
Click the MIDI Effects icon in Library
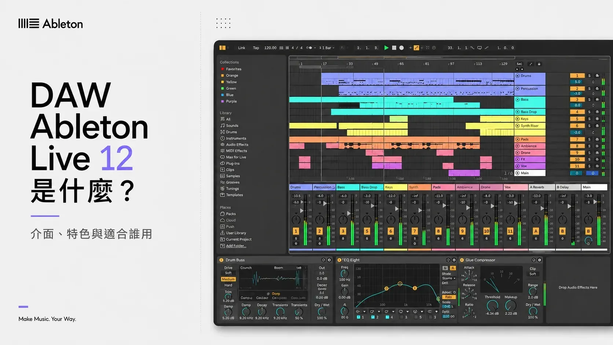[222, 151]
